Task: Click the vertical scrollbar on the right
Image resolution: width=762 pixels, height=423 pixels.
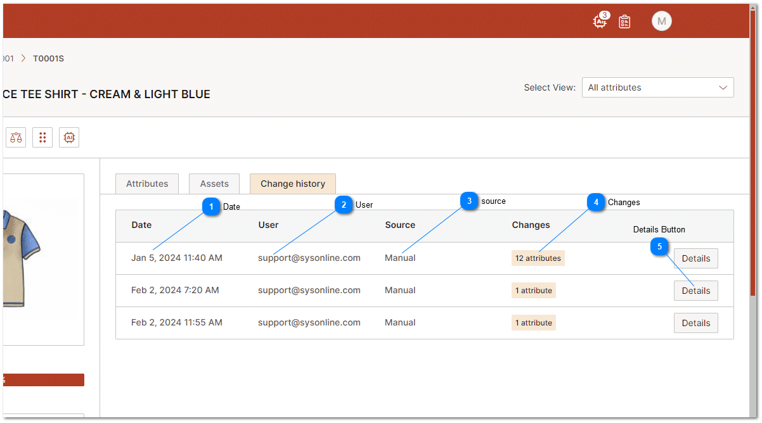Action: (x=754, y=209)
